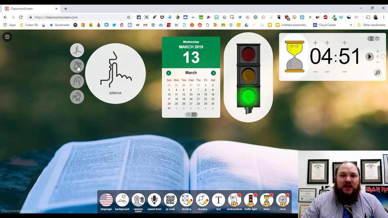Switch timer to stopwatch mode

pyautogui.click(x=377, y=39)
